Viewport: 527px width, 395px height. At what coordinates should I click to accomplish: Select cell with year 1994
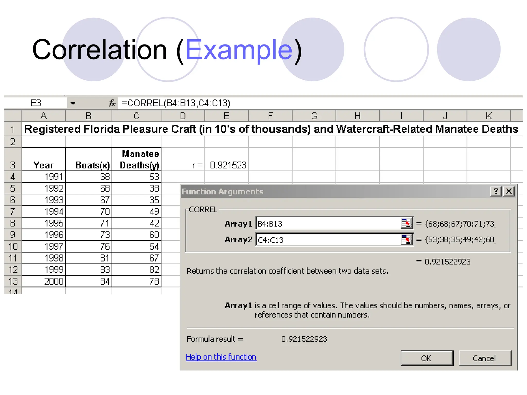(x=44, y=212)
